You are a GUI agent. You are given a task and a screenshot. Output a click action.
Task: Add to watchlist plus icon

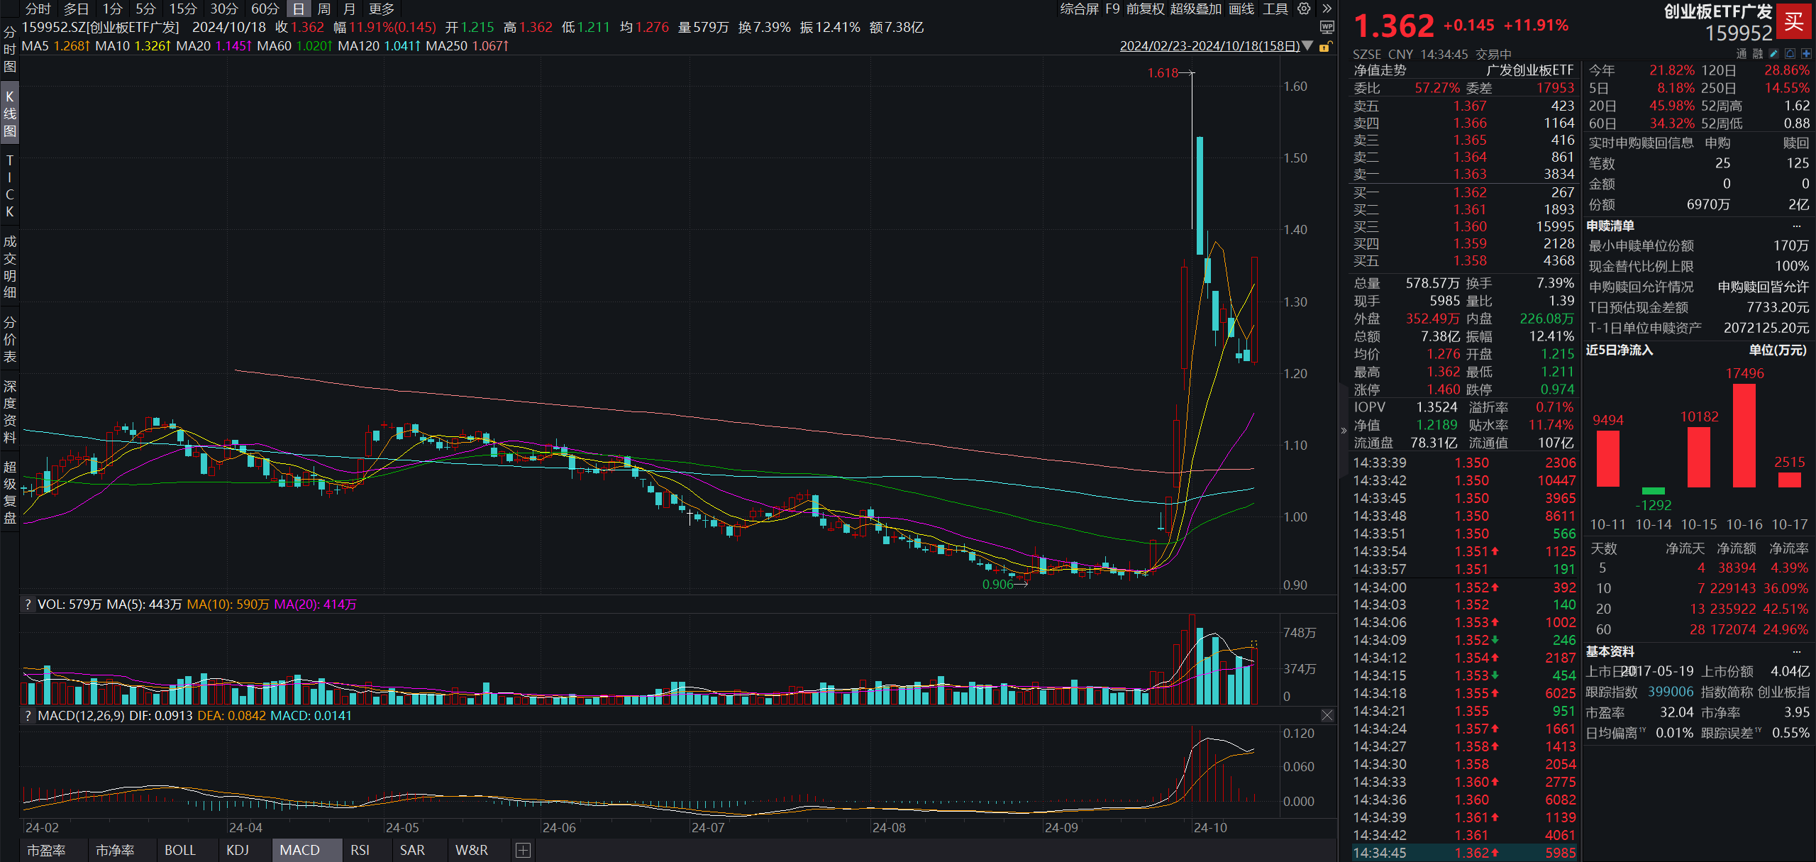[x=1806, y=54]
